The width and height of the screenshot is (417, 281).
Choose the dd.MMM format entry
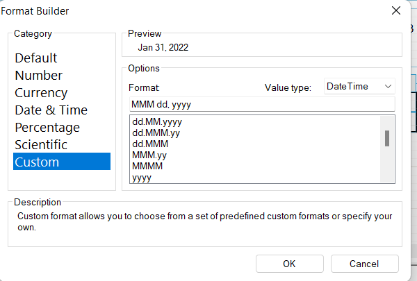click(x=150, y=144)
